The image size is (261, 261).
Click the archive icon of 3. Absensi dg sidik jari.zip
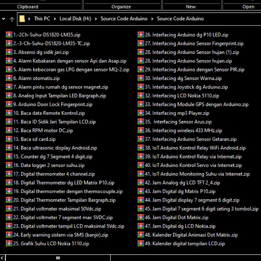[9, 52]
